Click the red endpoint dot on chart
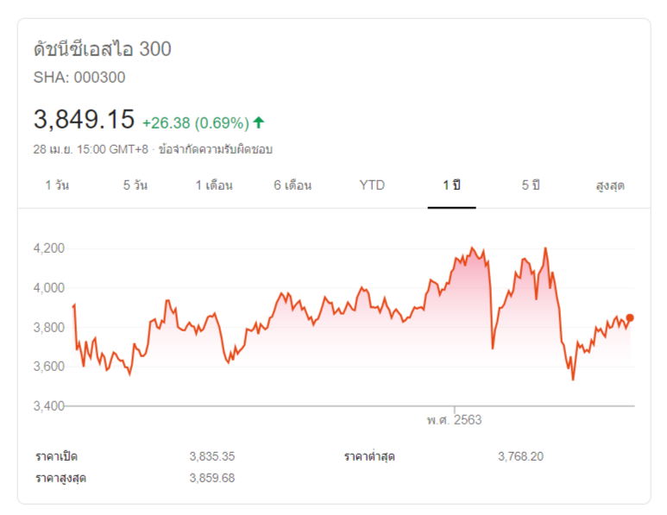 [x=630, y=318]
